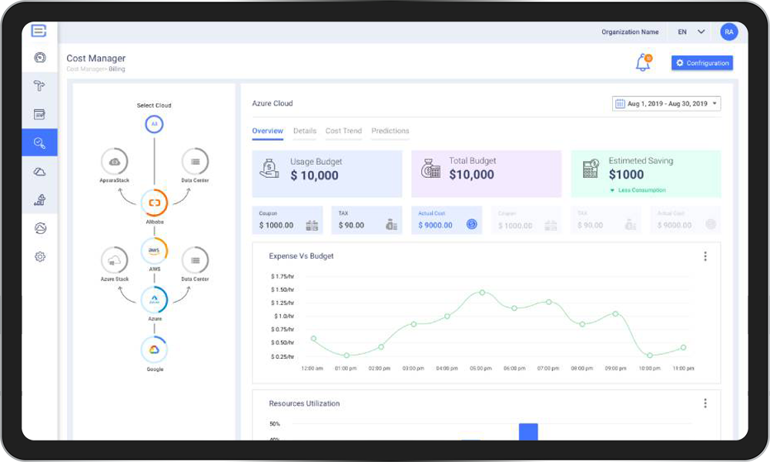Click the Expense Vs Budget title
The image size is (770, 462).
coord(301,256)
